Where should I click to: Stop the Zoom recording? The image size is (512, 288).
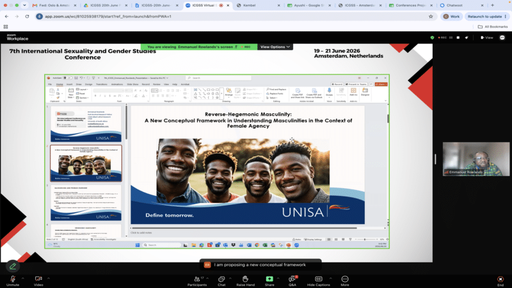point(458,38)
